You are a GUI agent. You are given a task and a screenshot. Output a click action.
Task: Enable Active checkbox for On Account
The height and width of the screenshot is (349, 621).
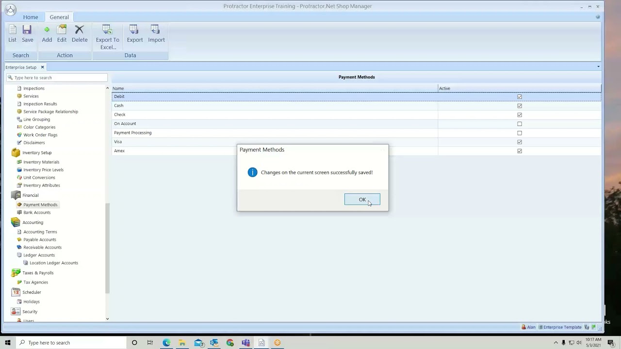click(520, 124)
